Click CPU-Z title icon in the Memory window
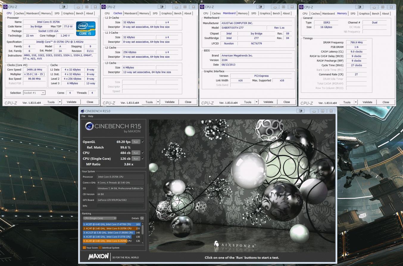403x266 pixels. tap(302, 7)
